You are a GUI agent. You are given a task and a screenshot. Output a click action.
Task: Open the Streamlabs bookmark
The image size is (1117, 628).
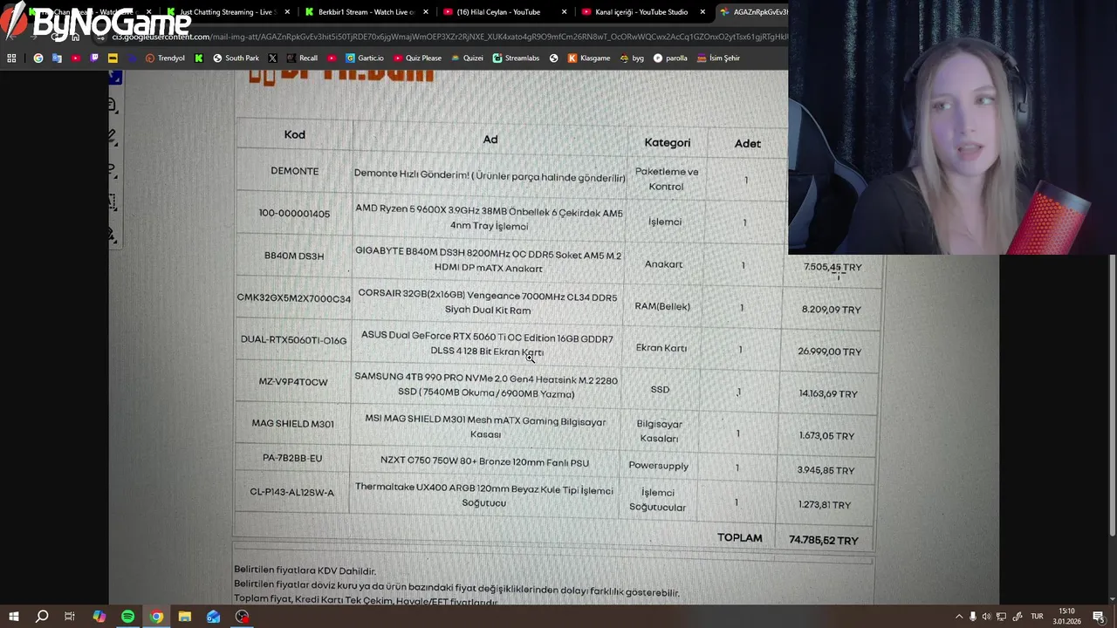(x=516, y=58)
